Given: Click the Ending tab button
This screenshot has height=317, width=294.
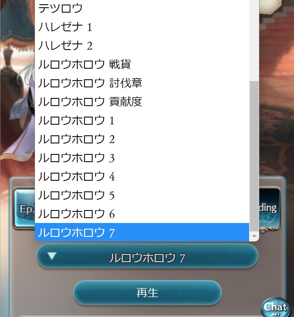Looking at the screenshot, I should coord(270,208).
